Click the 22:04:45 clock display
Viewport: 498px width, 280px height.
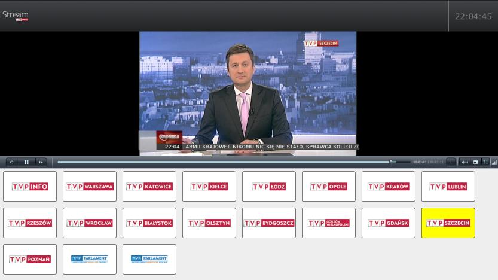(473, 16)
